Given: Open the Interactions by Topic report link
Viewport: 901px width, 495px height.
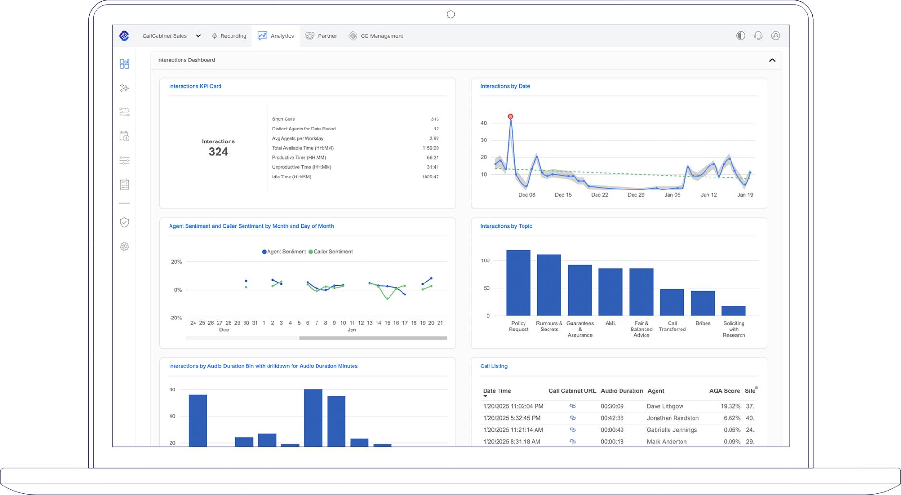Looking at the screenshot, I should [x=506, y=226].
